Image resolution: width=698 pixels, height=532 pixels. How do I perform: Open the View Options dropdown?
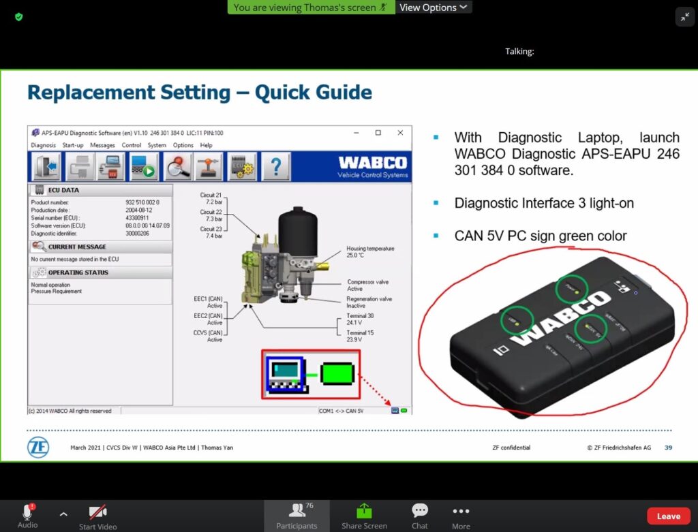click(x=433, y=7)
